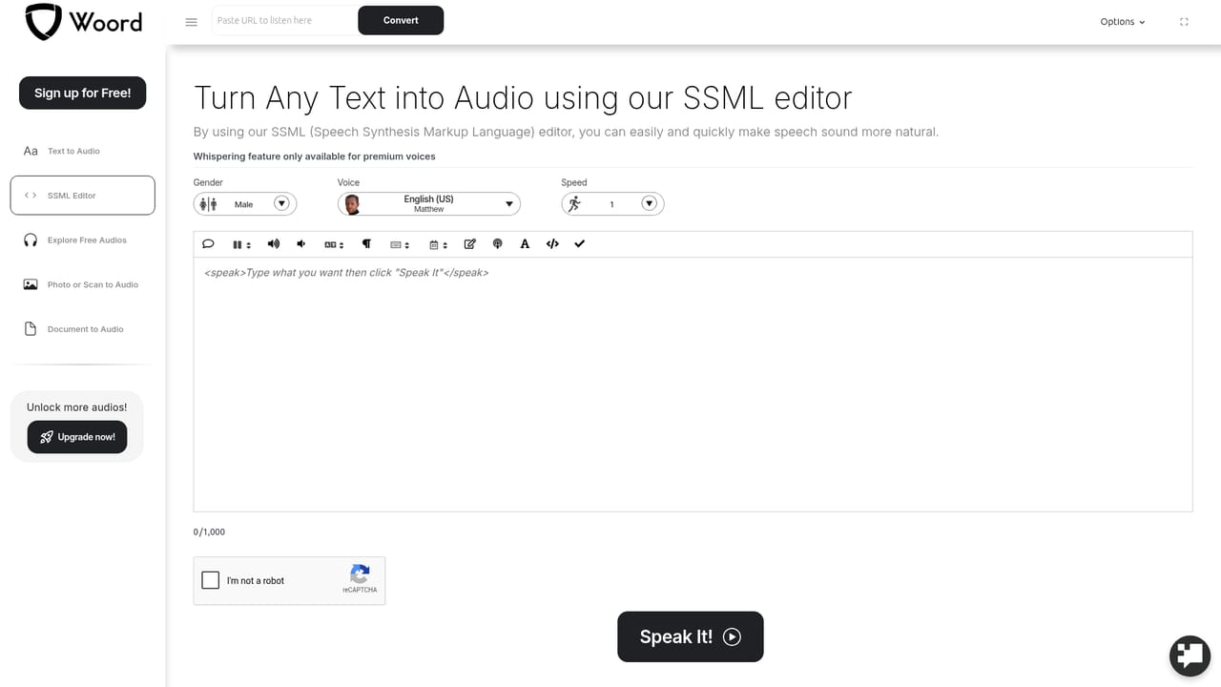Viewport: 1221px width, 687px height.
Task: Open the Gender dropdown
Action: 245,204
